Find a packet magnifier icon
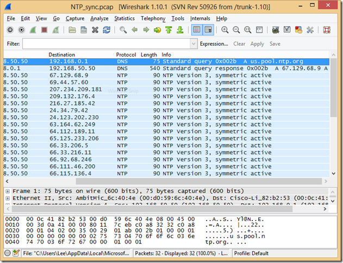Screen dimensions: 343x263 click(123, 30)
